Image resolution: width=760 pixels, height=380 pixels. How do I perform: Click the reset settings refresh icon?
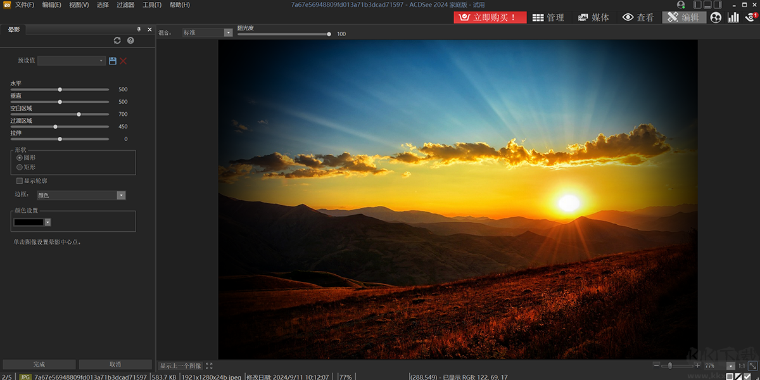[117, 41]
